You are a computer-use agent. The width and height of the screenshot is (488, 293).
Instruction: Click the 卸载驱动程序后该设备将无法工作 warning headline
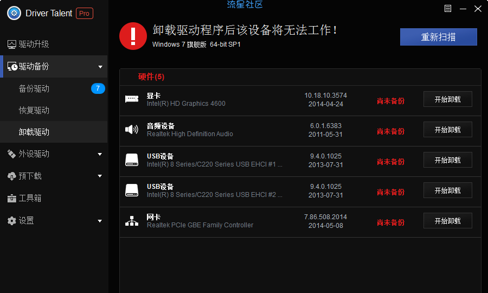tap(245, 30)
